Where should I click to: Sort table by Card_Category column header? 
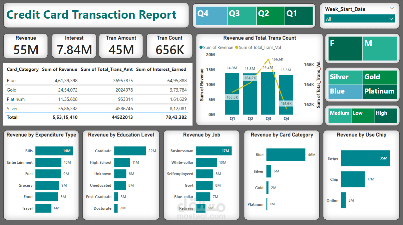(x=23, y=69)
